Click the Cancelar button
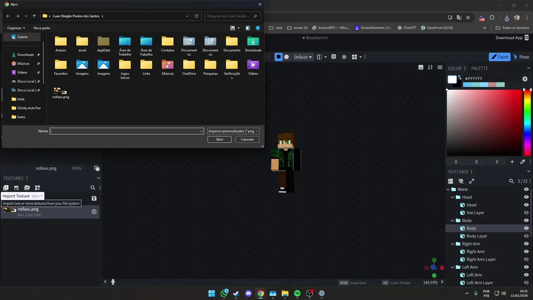Screen dimensions: 533x300 247,140
